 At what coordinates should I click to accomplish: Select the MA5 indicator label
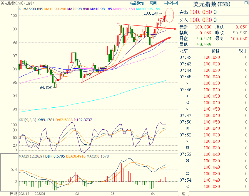point(33,9)
